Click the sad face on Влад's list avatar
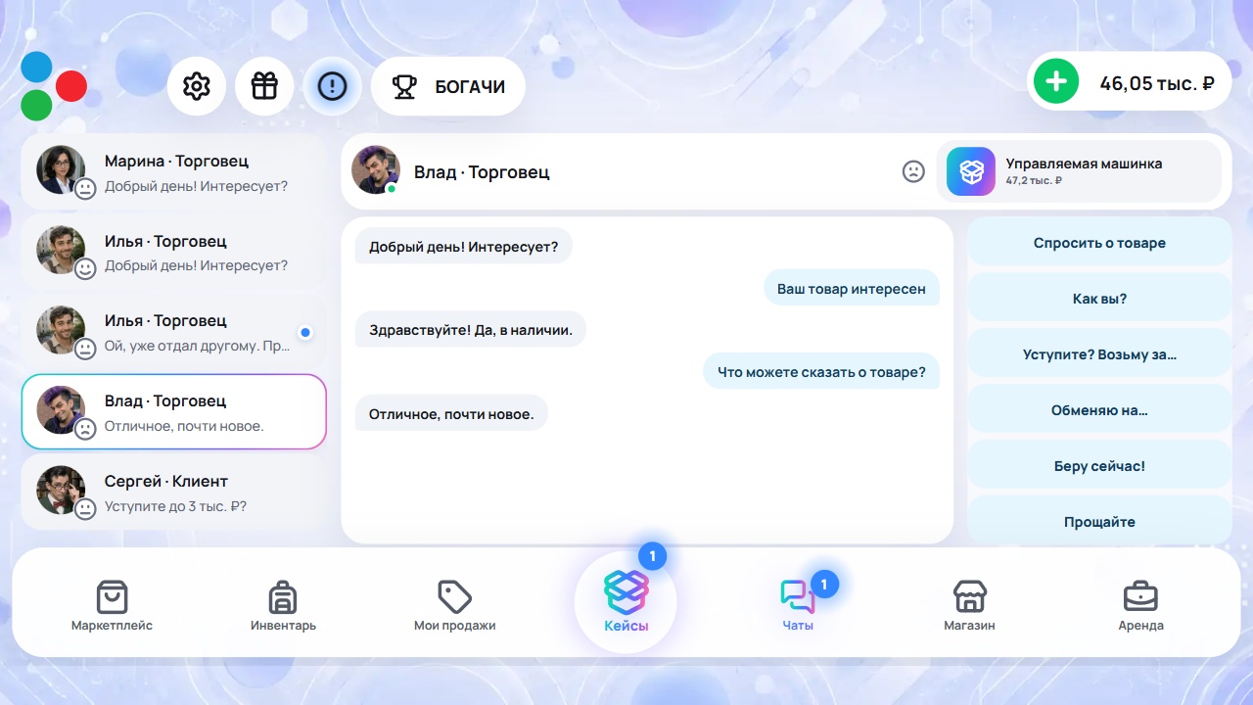The height and width of the screenshot is (705, 1253). [x=86, y=428]
